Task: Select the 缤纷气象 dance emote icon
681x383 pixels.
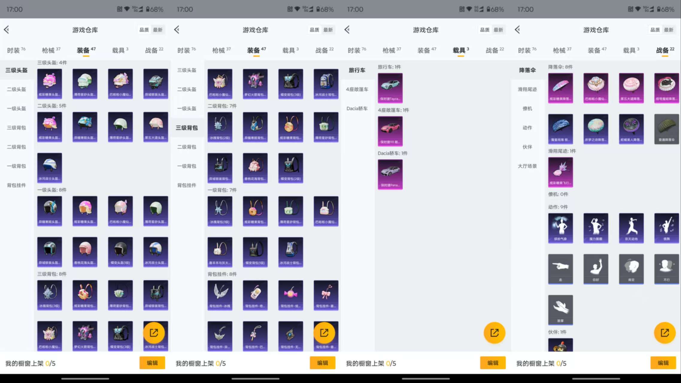Action: (560, 228)
